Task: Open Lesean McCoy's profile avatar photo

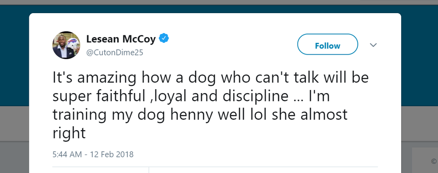Action: [x=66, y=45]
